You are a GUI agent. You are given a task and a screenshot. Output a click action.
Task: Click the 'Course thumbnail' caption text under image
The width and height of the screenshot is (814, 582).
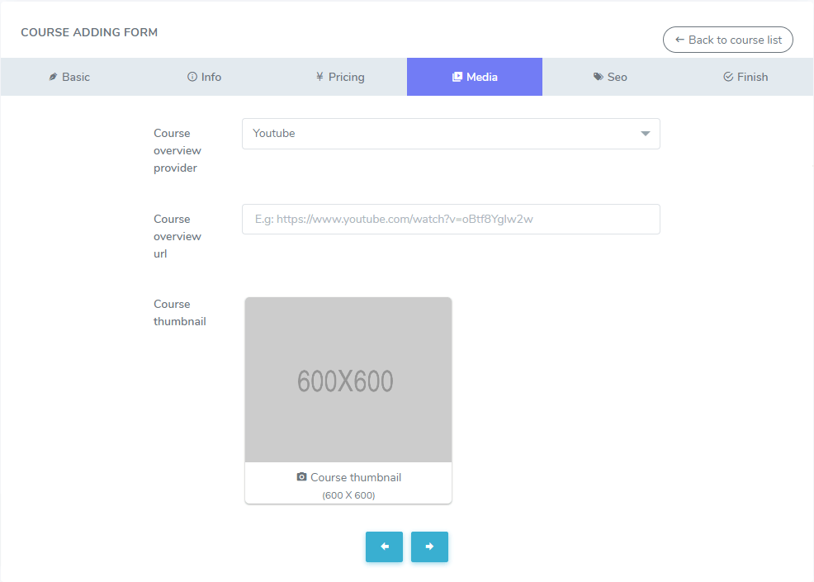(x=356, y=477)
